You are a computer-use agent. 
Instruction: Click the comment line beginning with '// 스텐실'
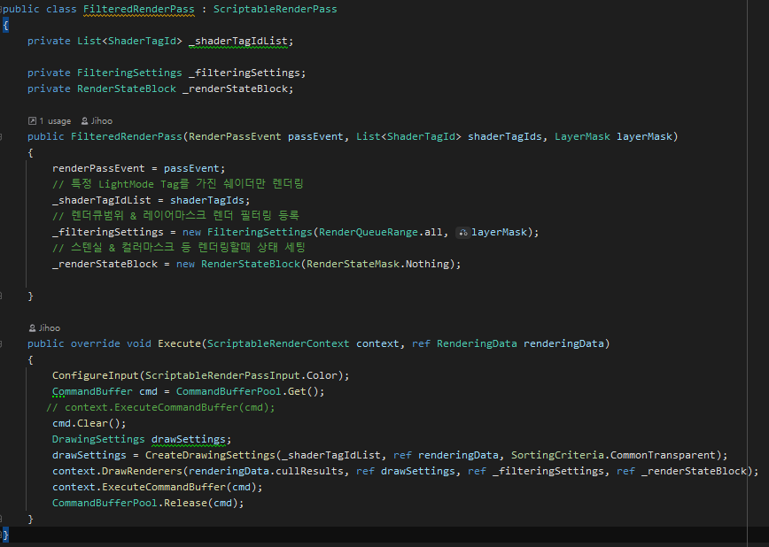tap(179, 248)
